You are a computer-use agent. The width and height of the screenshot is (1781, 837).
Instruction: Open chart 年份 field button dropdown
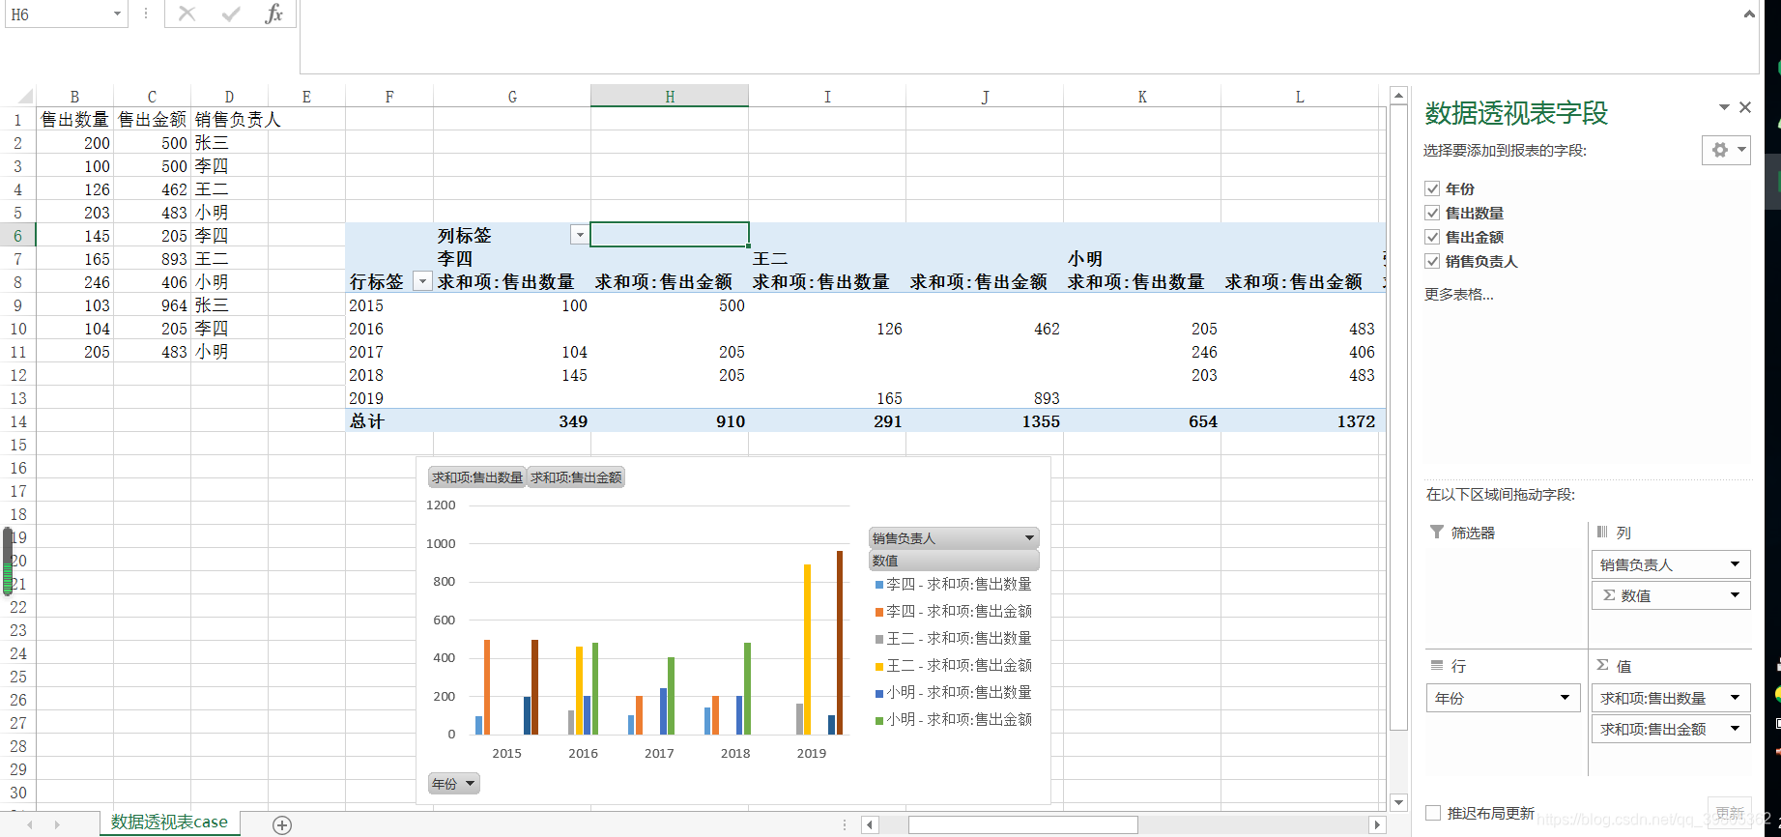coord(470,783)
